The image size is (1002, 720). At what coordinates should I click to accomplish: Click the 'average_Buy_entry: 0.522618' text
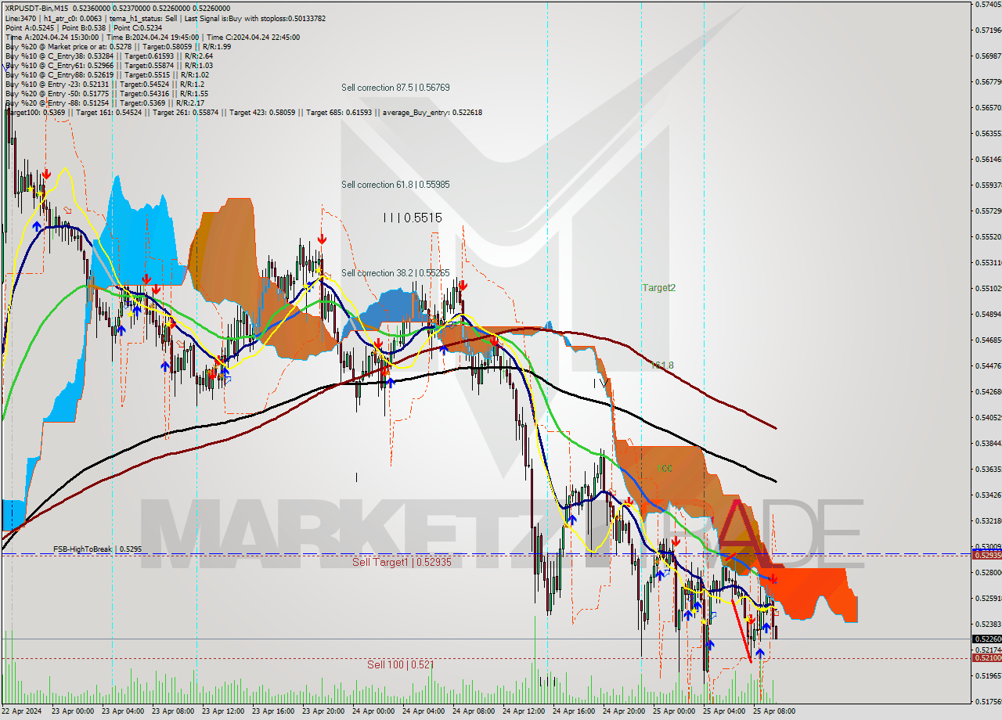coord(432,112)
